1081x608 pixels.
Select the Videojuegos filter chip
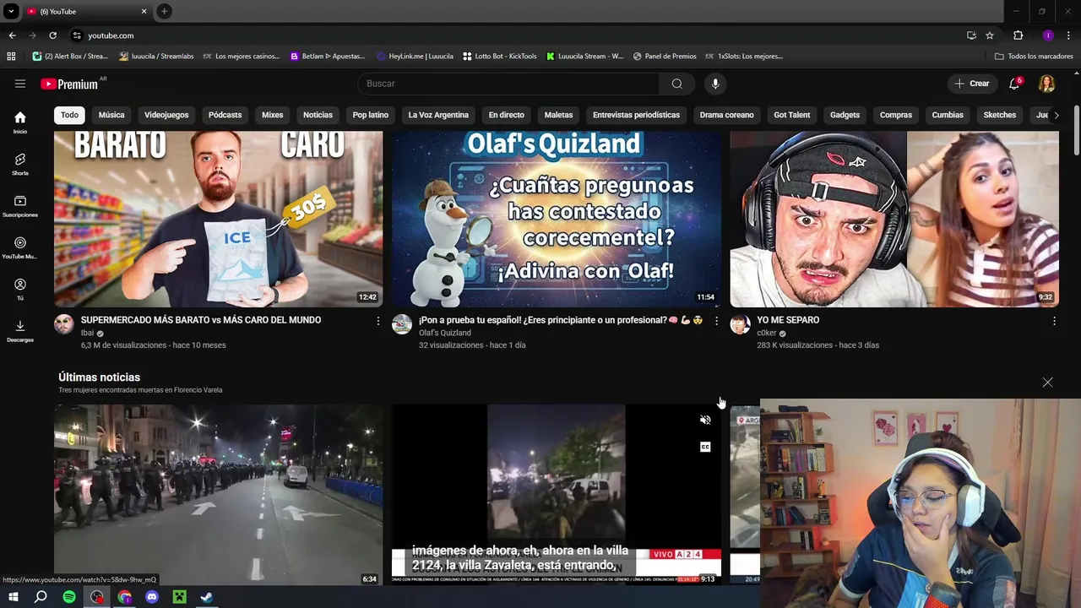click(166, 115)
